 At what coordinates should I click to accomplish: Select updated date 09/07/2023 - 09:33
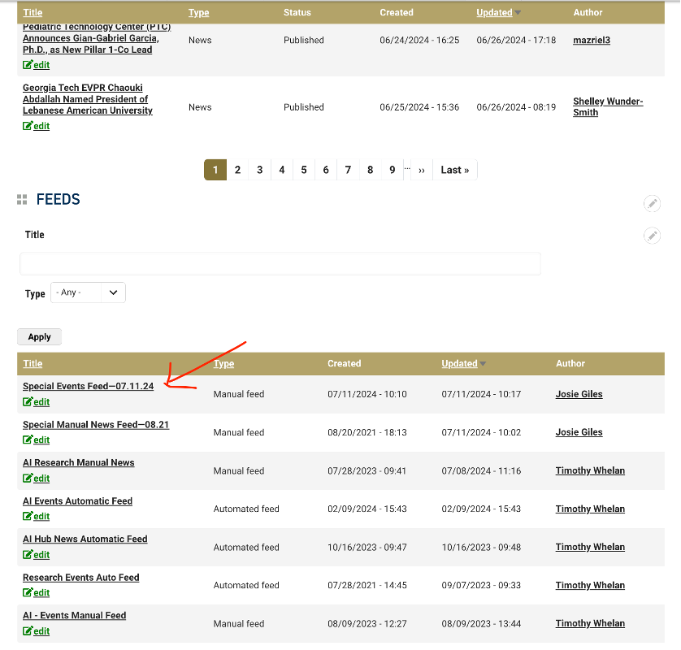click(481, 585)
